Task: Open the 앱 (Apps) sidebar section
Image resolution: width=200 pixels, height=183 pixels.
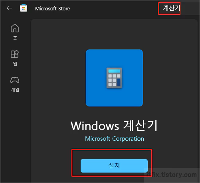Action: click(x=15, y=58)
